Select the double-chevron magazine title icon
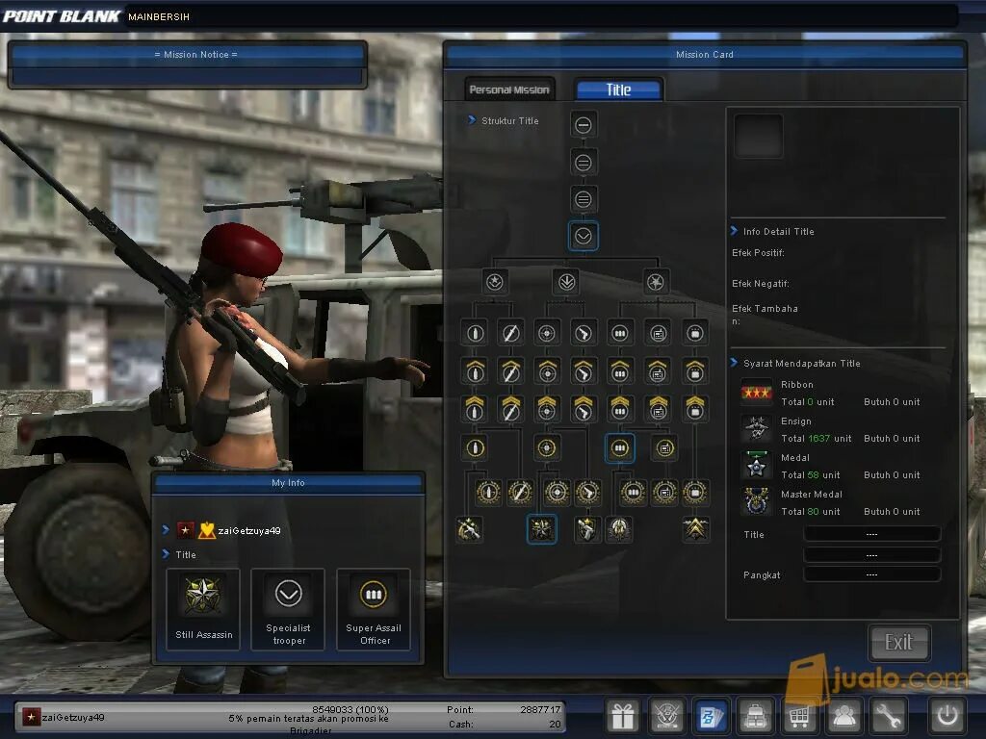Image resolution: width=986 pixels, height=739 pixels. (x=619, y=409)
